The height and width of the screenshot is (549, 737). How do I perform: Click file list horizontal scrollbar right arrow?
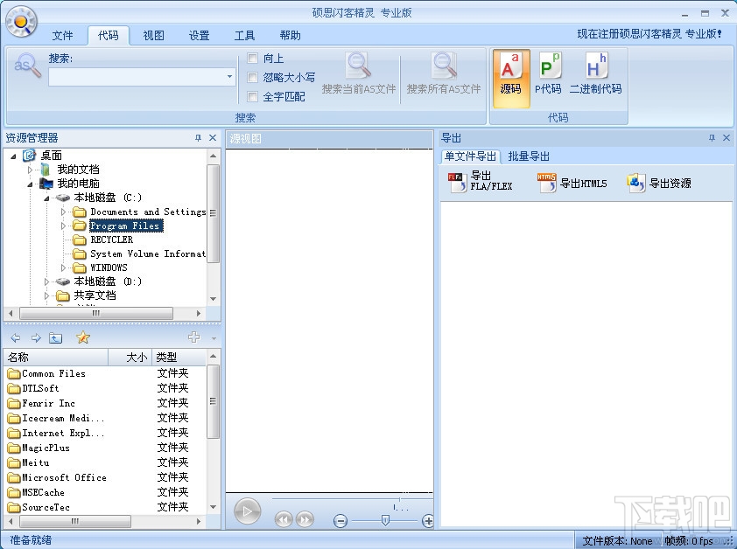pos(199,521)
